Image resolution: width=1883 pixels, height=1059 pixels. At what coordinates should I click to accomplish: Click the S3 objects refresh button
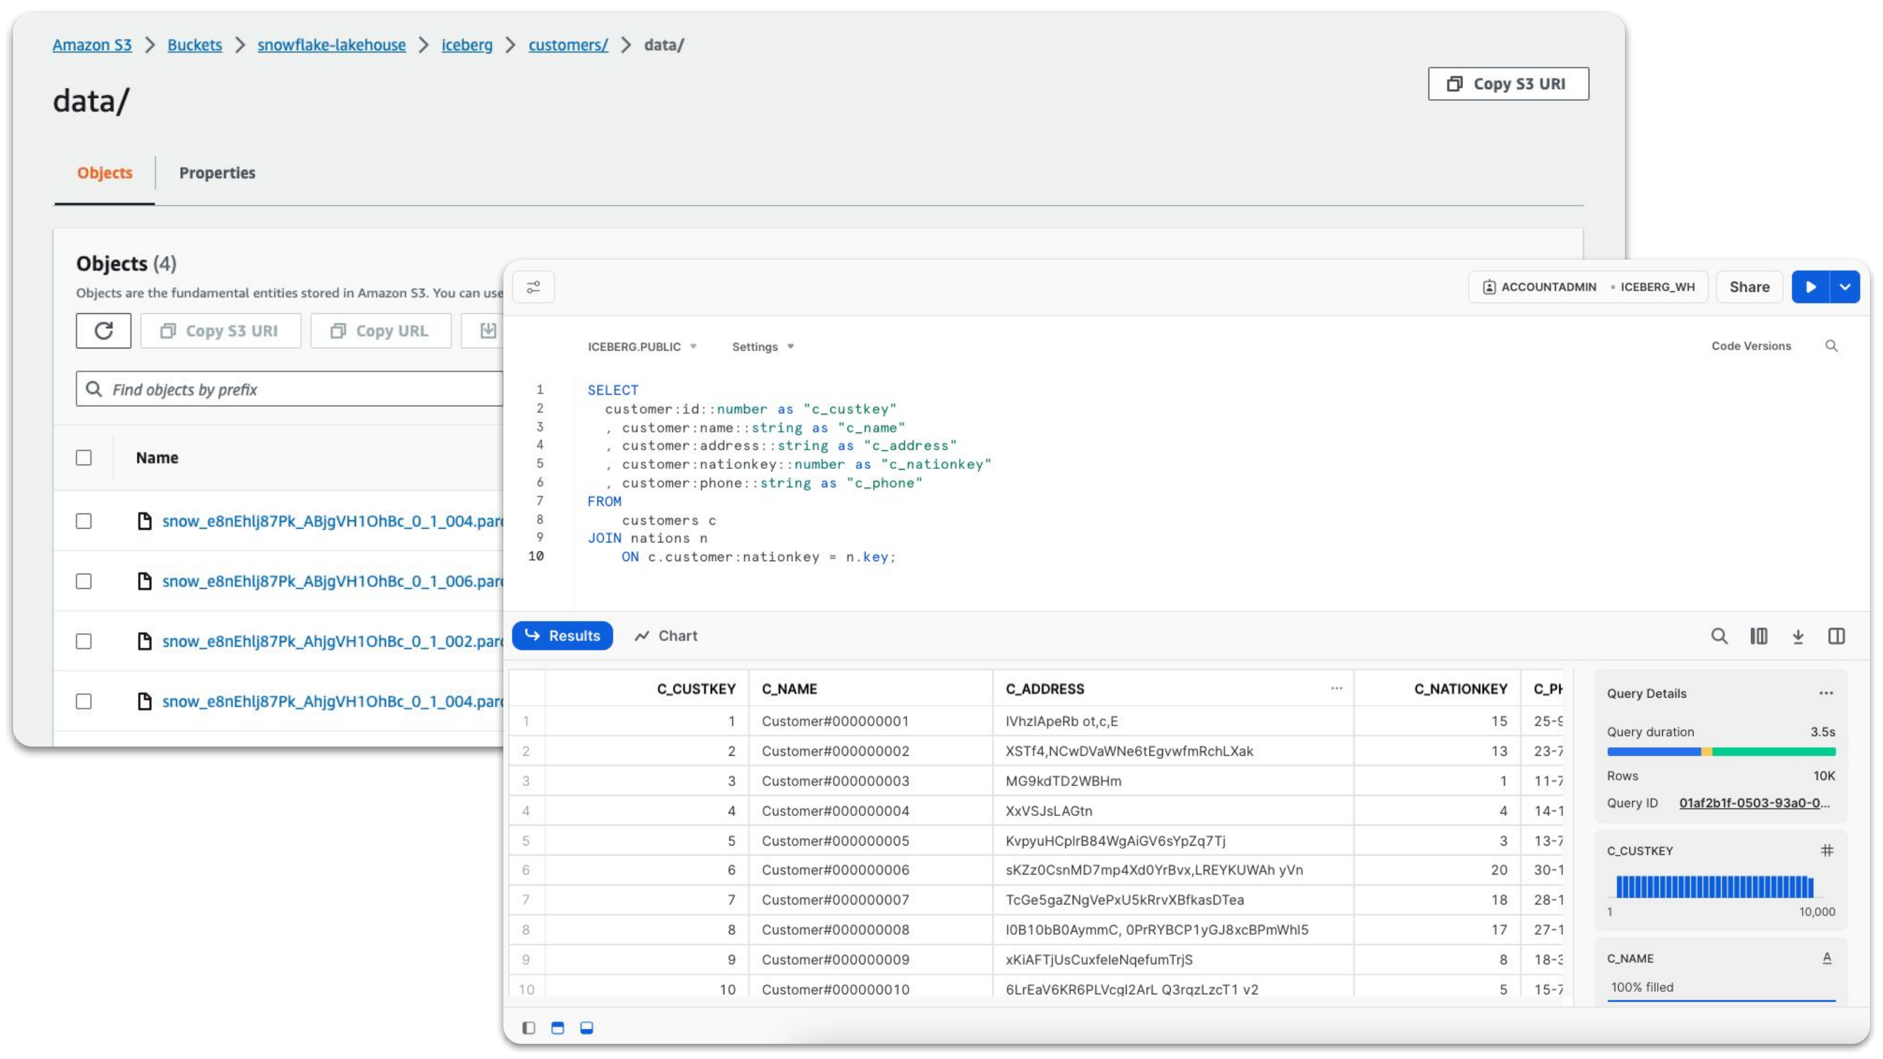pos(104,331)
